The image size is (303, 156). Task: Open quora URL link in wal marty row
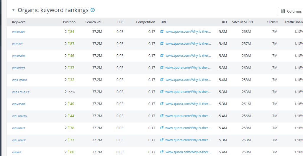pos(188,116)
